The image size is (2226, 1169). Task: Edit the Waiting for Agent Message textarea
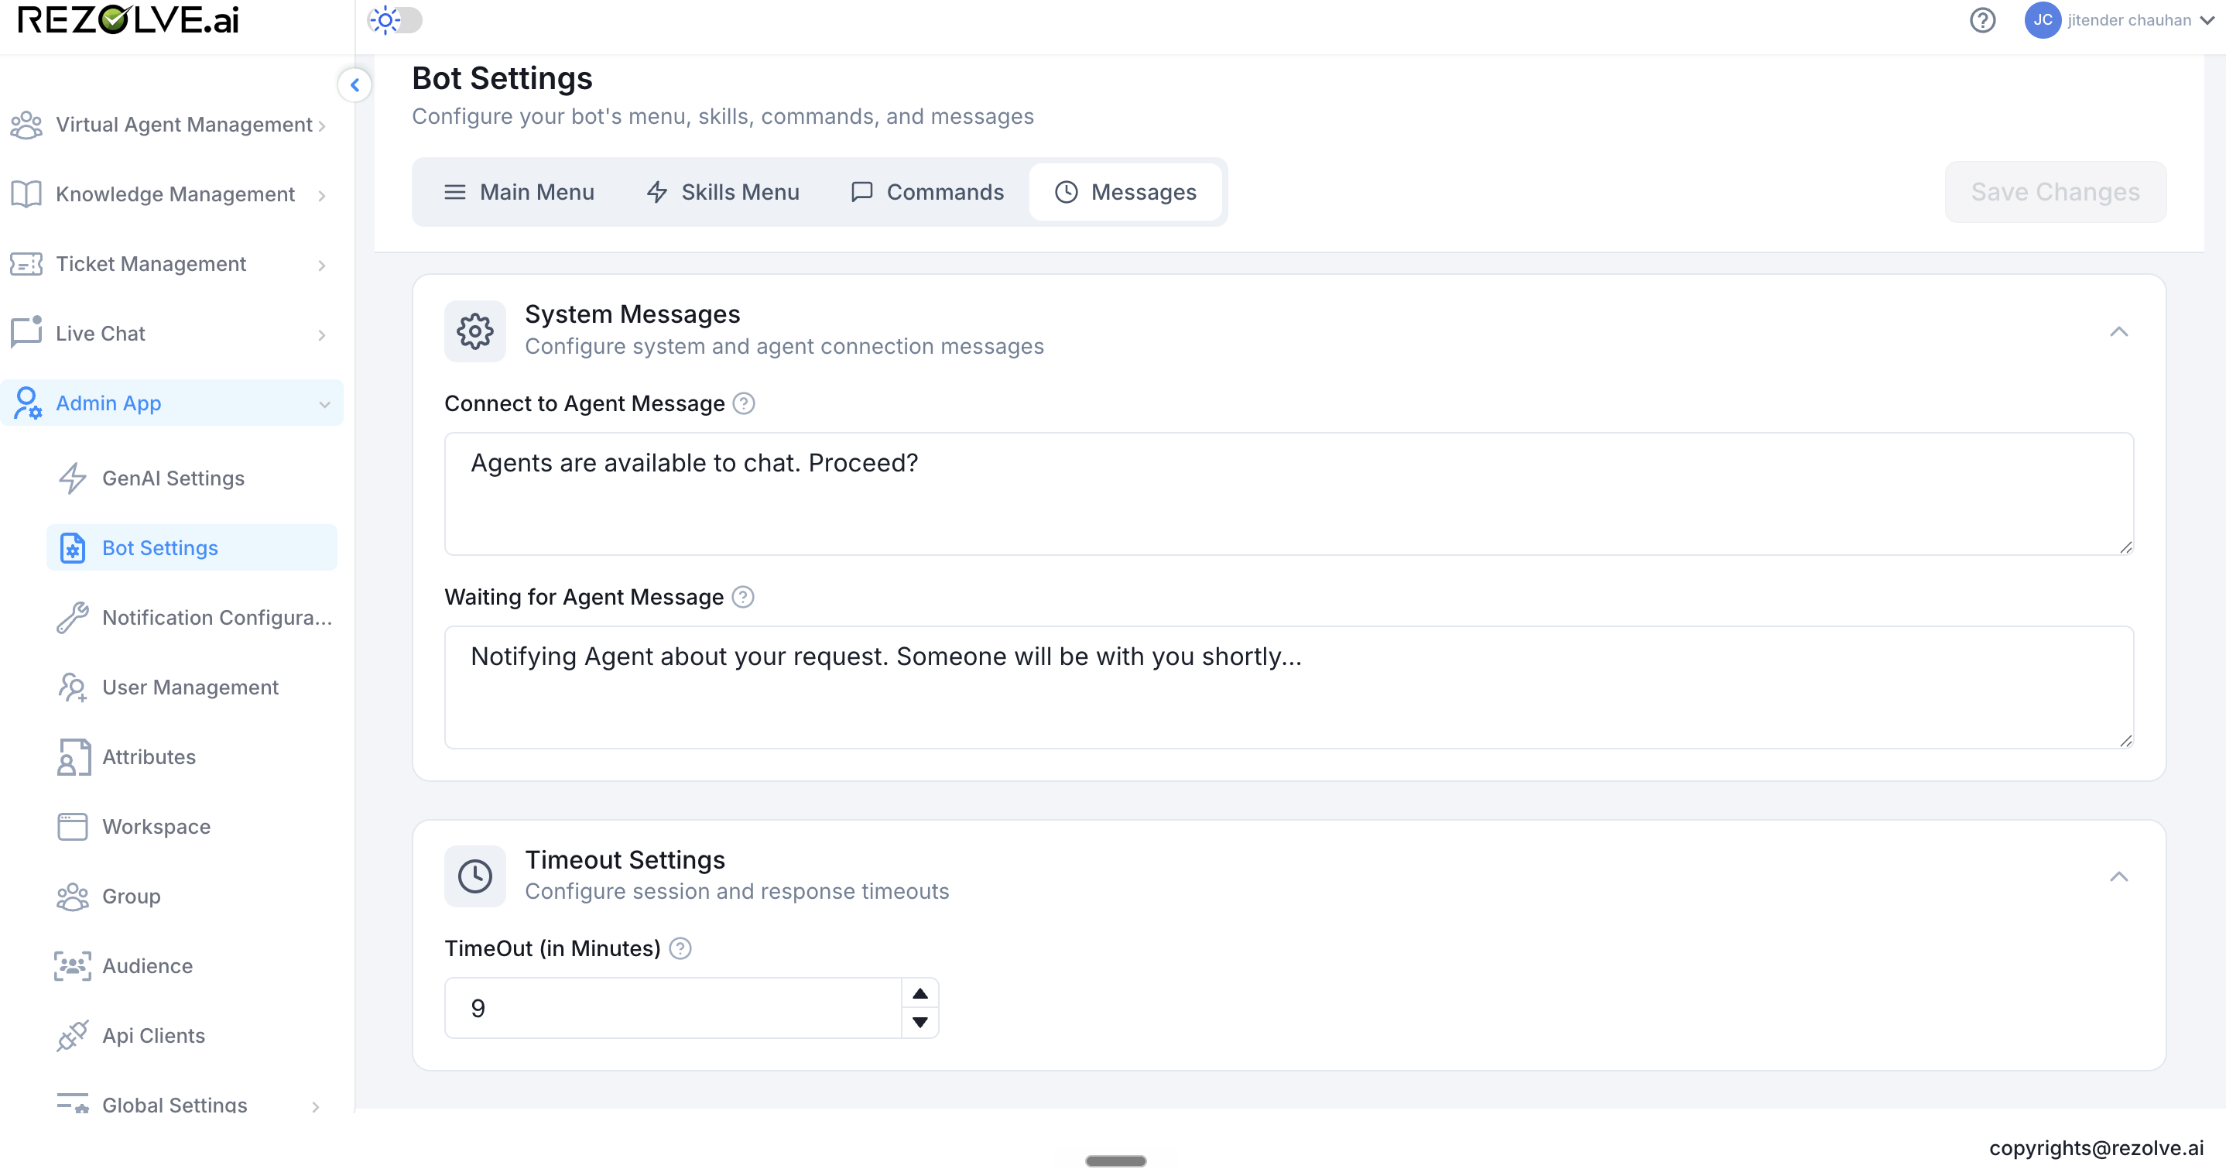click(1289, 687)
